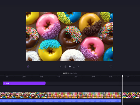Skip to the end of the video
Screen dimensions: 140x105
pyautogui.click(x=78, y=66)
